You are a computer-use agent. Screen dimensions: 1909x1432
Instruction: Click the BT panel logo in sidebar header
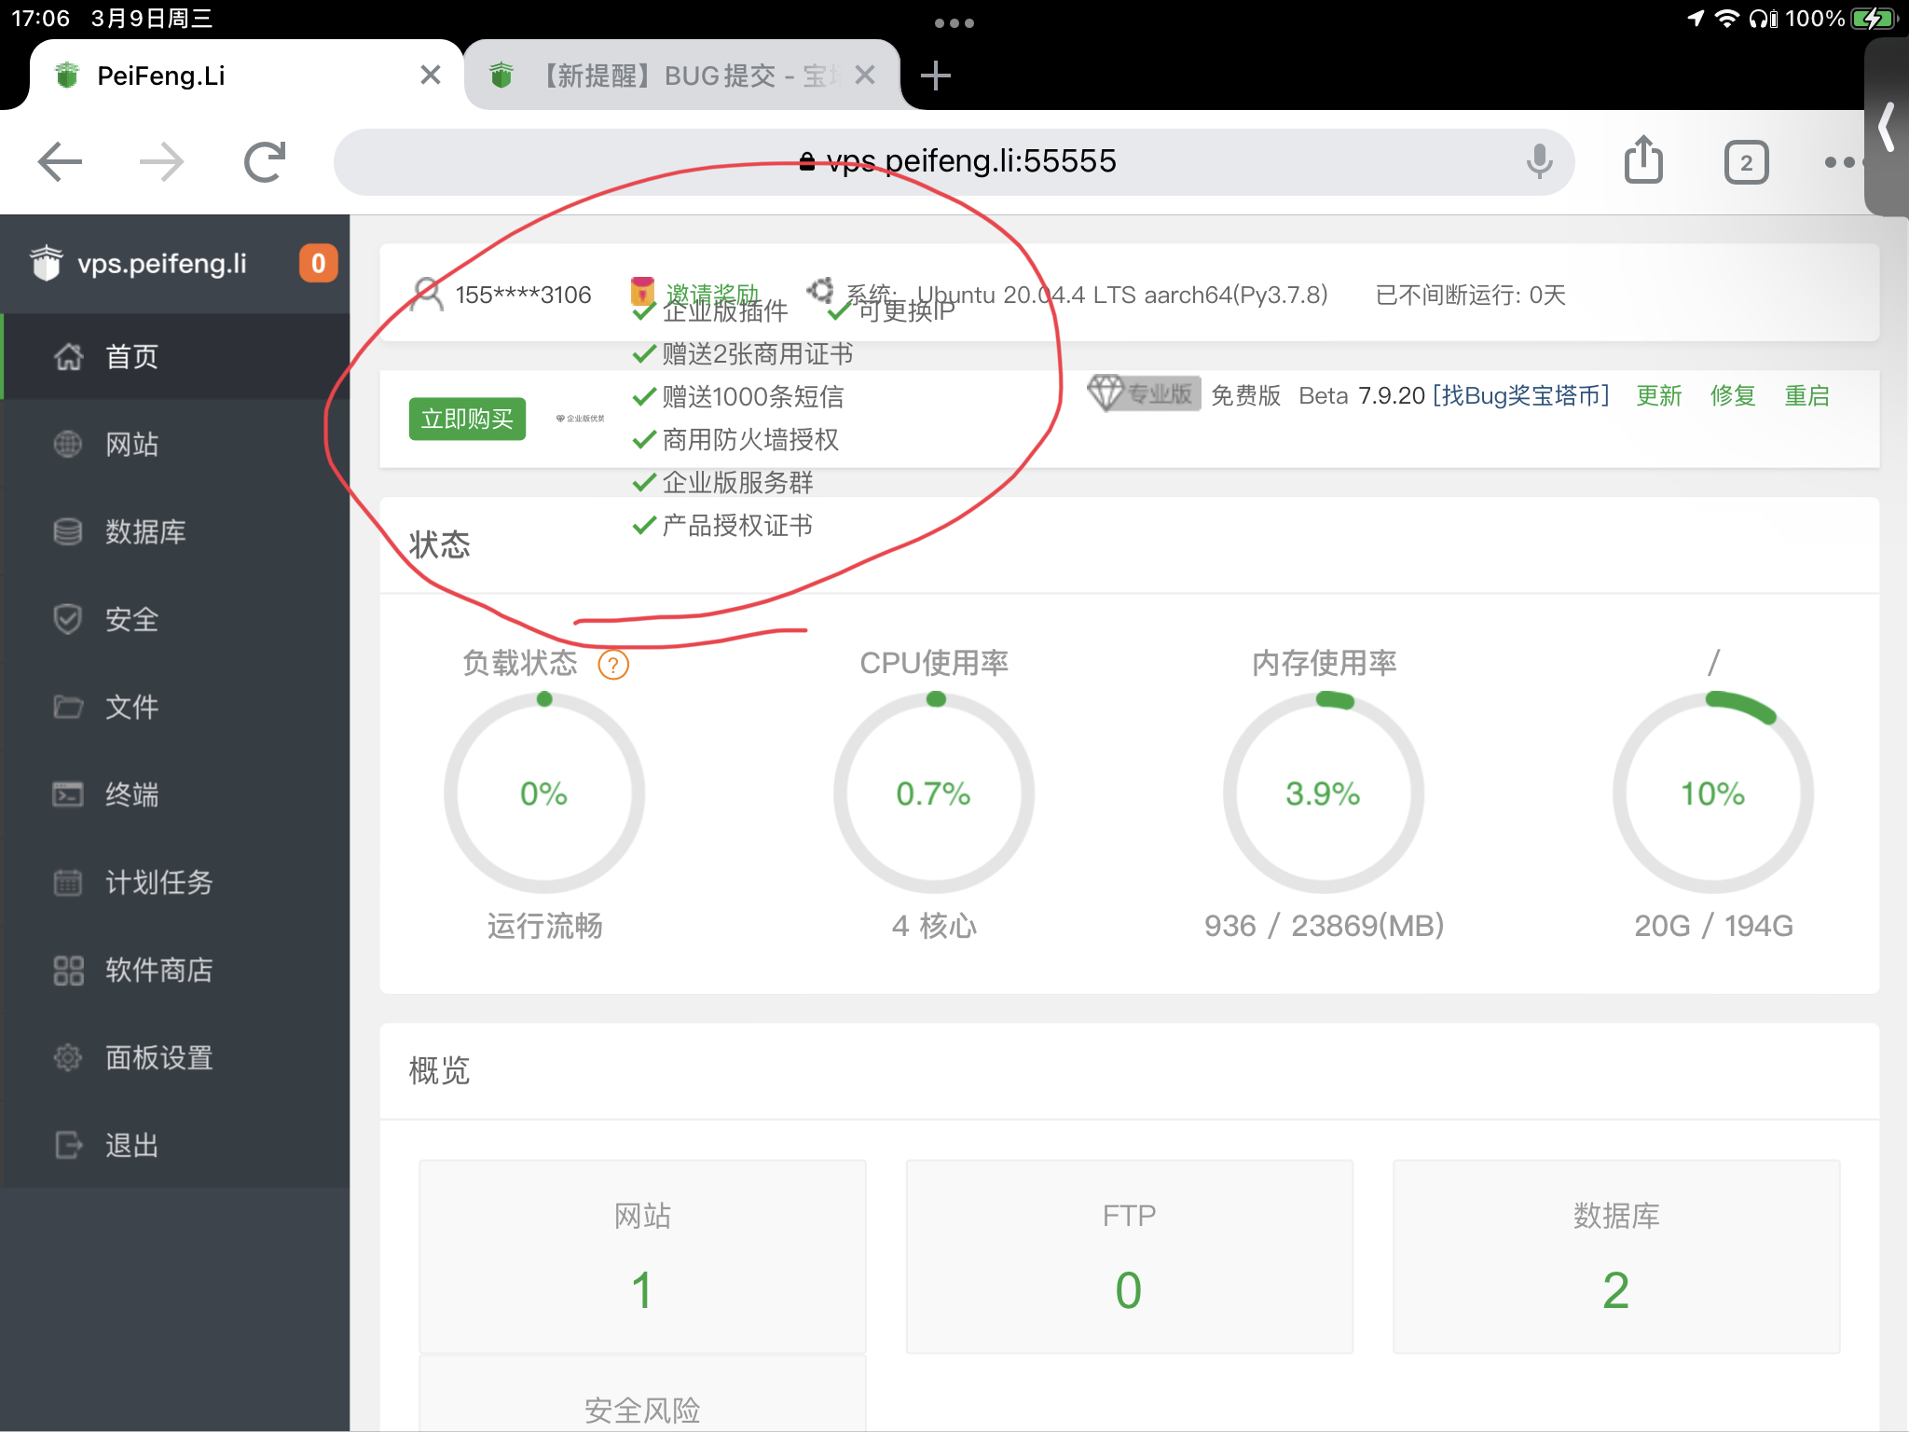pyautogui.click(x=47, y=263)
